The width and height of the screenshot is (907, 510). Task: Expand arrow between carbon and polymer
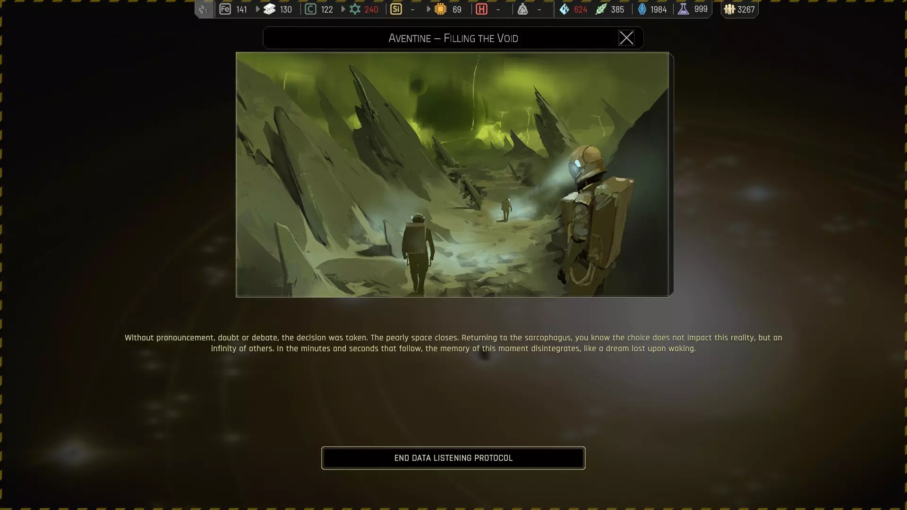click(x=343, y=9)
